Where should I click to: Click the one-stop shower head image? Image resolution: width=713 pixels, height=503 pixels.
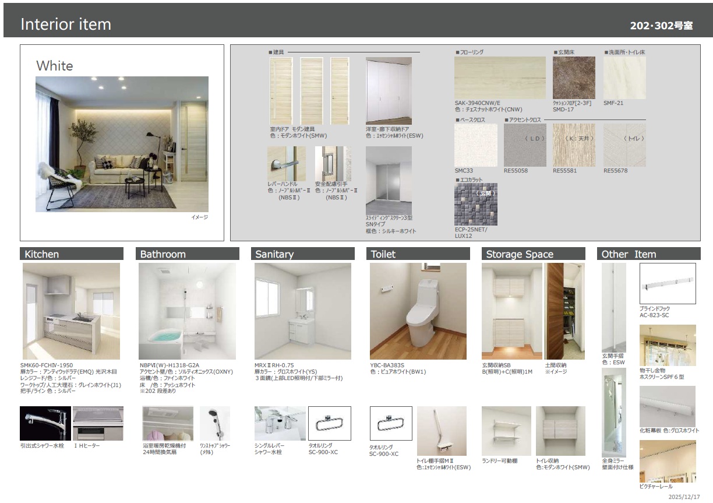point(215,424)
